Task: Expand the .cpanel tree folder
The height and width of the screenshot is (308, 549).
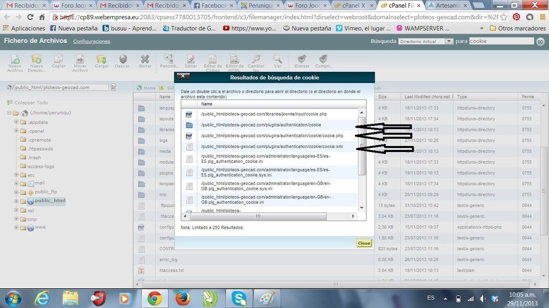Action: 16,131
